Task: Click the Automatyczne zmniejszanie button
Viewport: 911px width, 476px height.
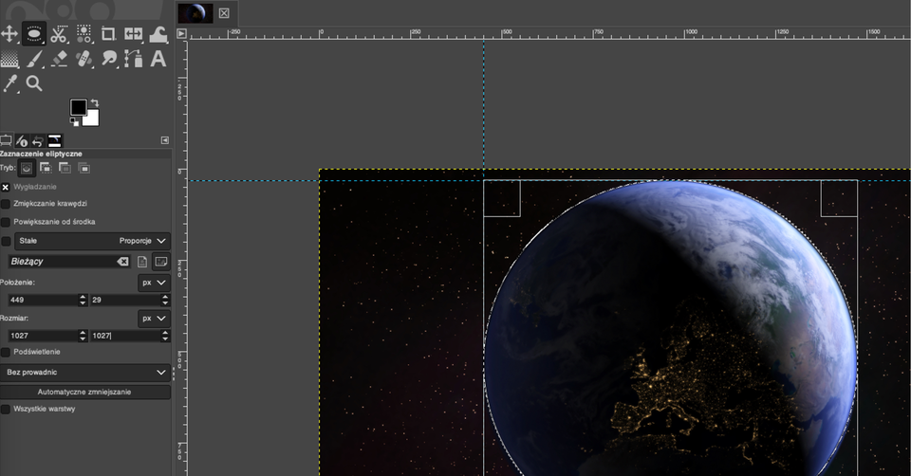Action: tap(85, 392)
